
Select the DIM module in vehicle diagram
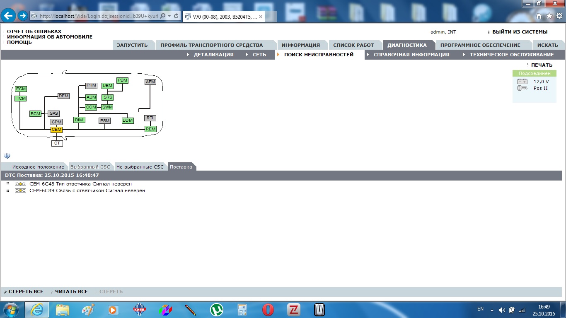click(x=79, y=120)
